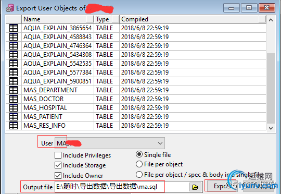The height and width of the screenshot is (194, 281).
Task: Enable Include Privileges checkbox
Action: (x=58, y=155)
